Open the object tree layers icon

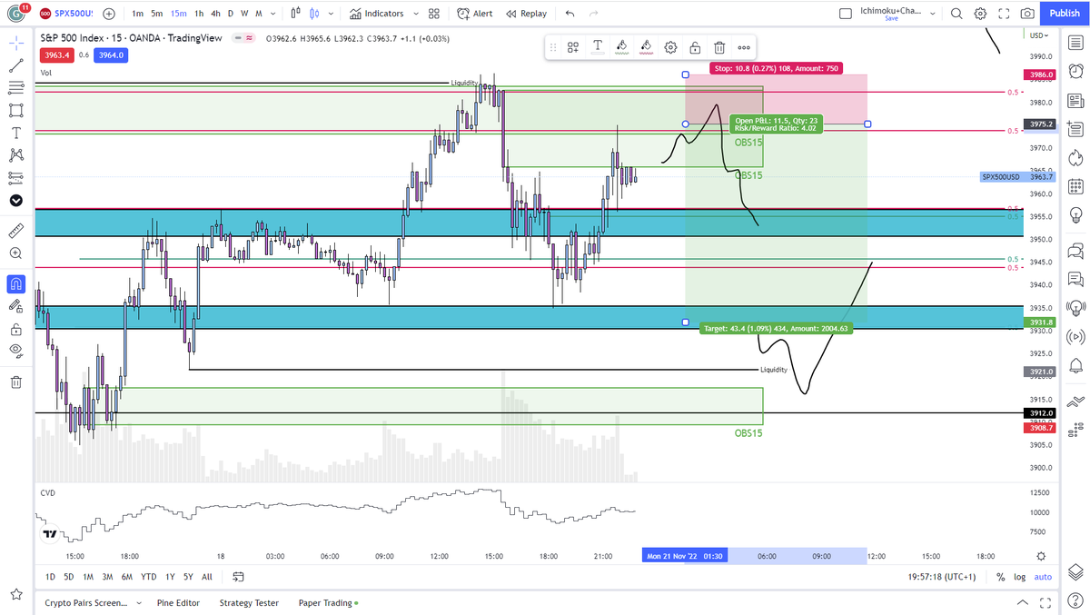[1075, 571]
